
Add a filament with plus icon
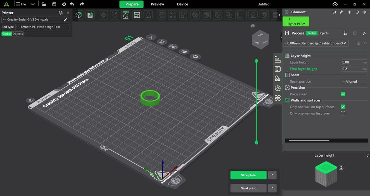click(x=349, y=12)
